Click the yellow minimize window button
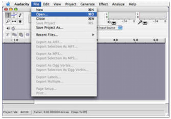Screen dimensions: 171x119 (x=11, y=9)
